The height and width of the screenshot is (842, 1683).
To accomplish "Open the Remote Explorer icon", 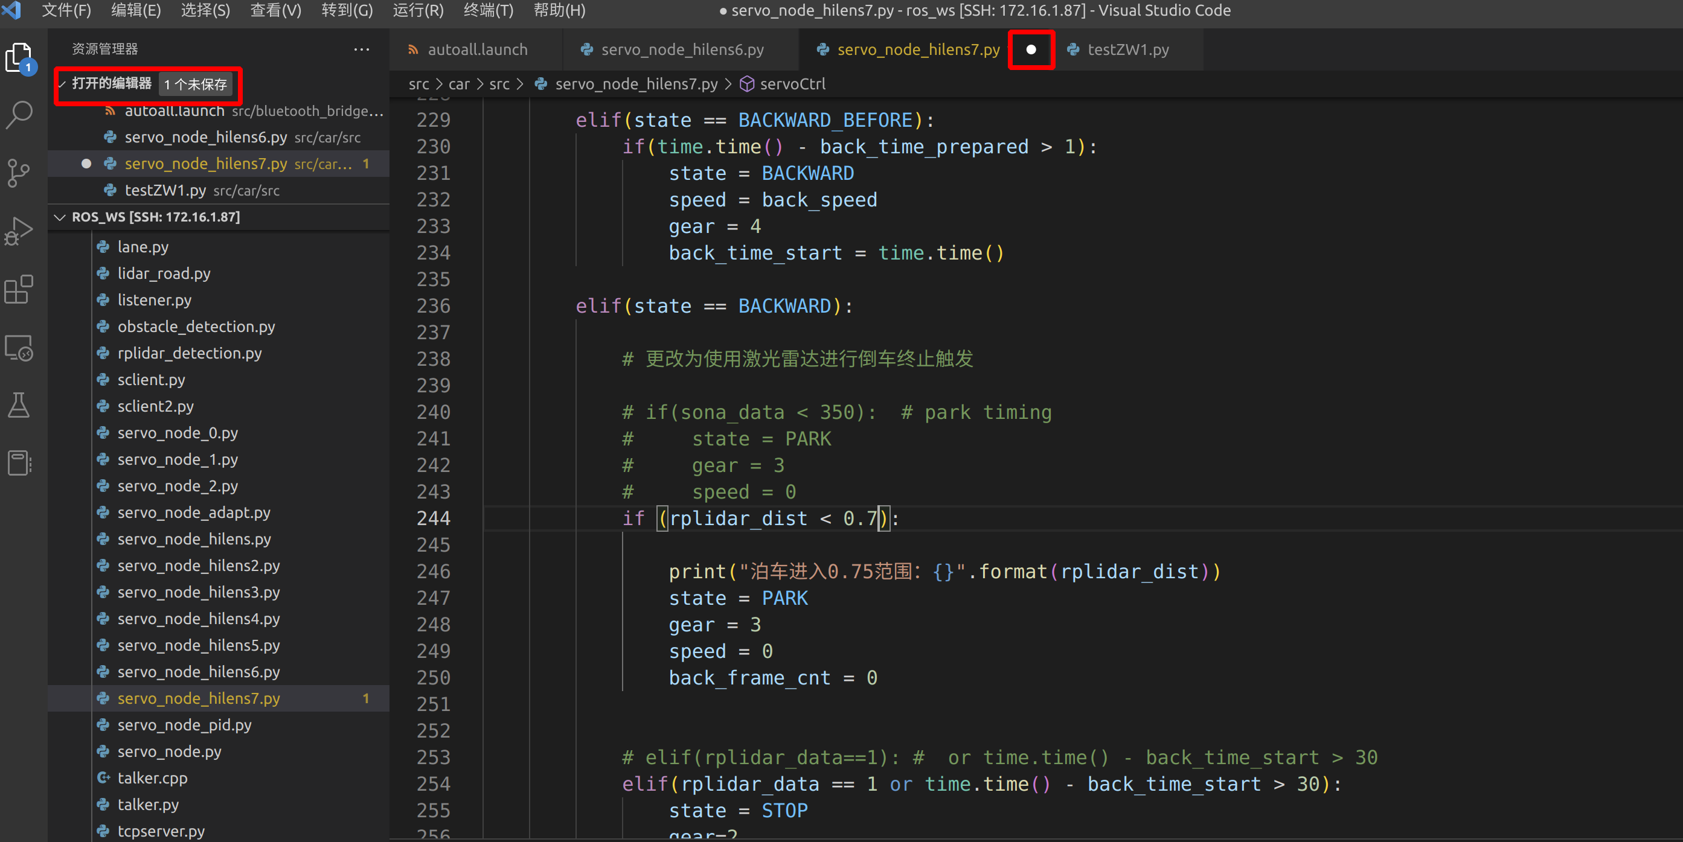I will click(x=18, y=348).
